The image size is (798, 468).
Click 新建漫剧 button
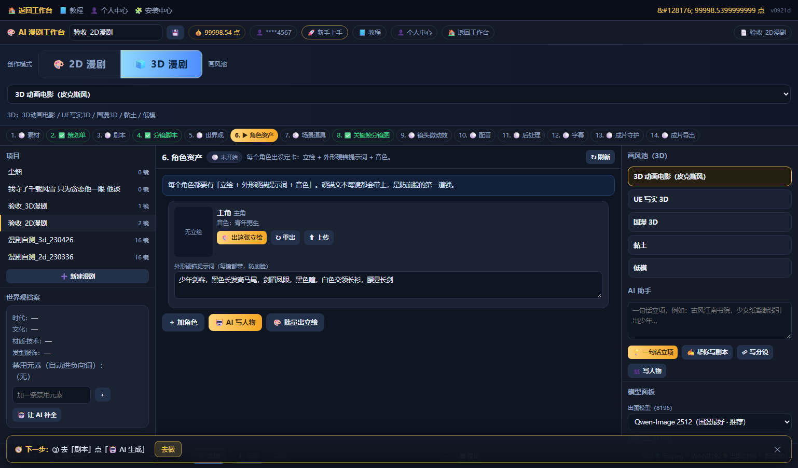pyautogui.click(x=78, y=277)
